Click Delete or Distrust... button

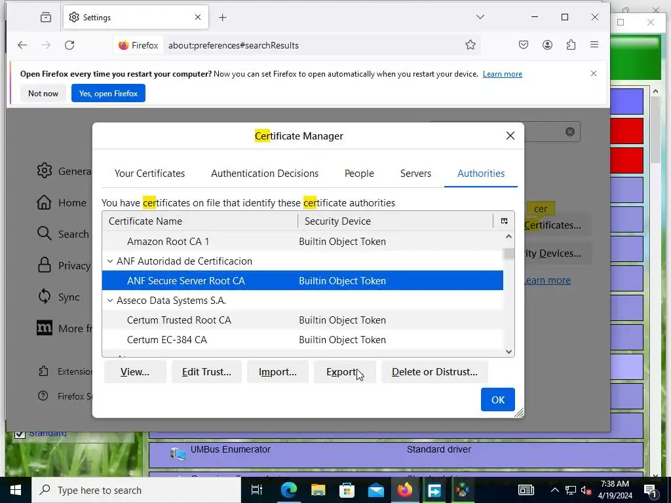435,372
